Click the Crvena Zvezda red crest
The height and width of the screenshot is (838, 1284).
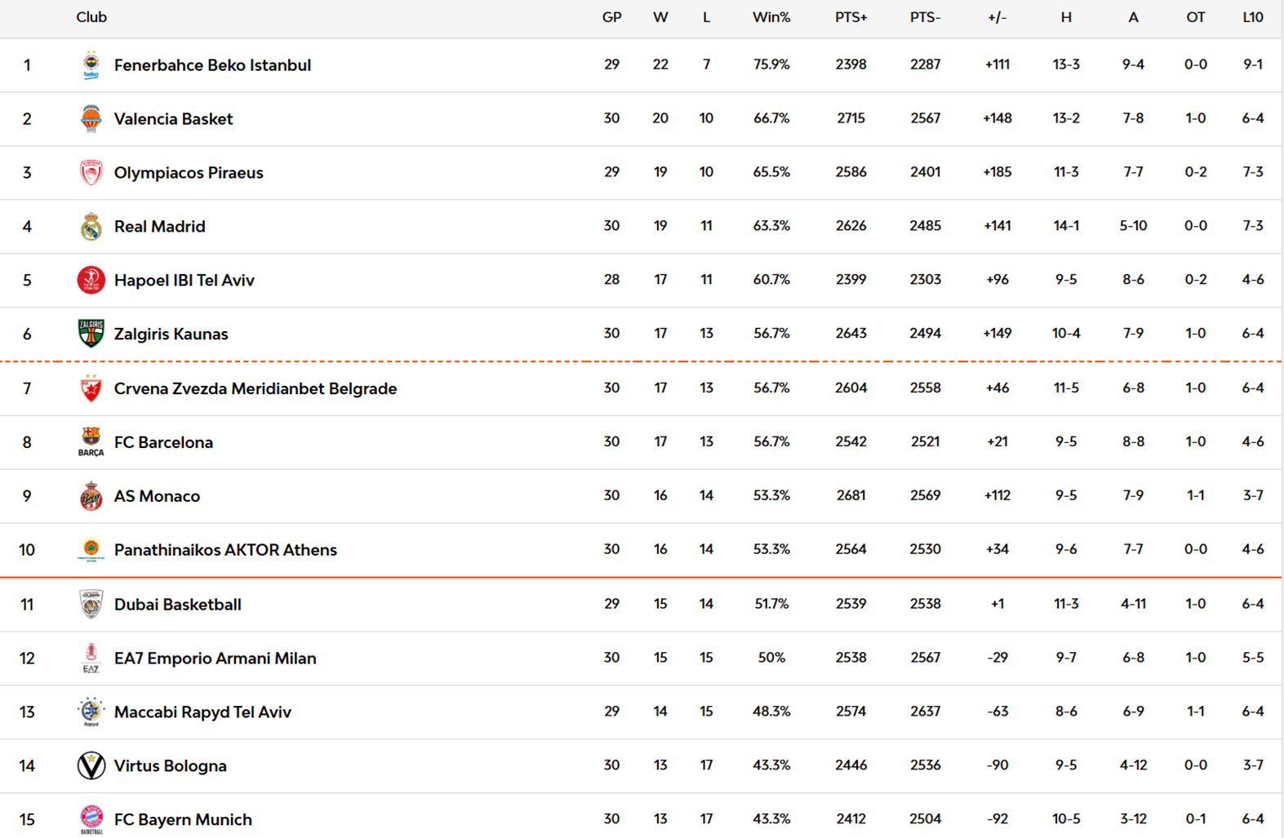tap(91, 388)
